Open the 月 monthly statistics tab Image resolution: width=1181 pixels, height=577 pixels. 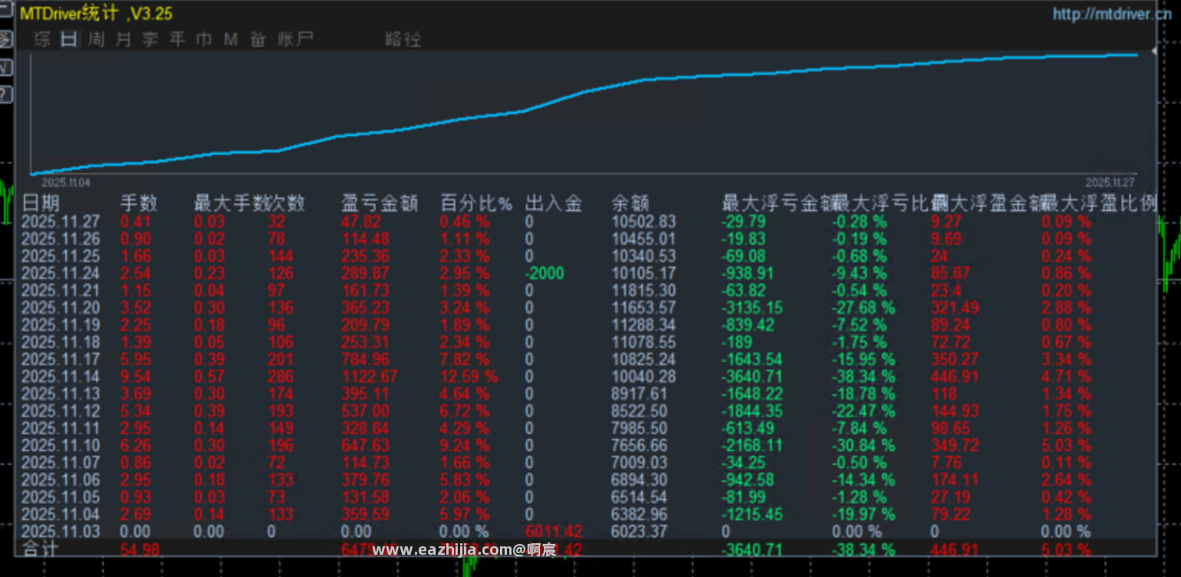click(123, 39)
